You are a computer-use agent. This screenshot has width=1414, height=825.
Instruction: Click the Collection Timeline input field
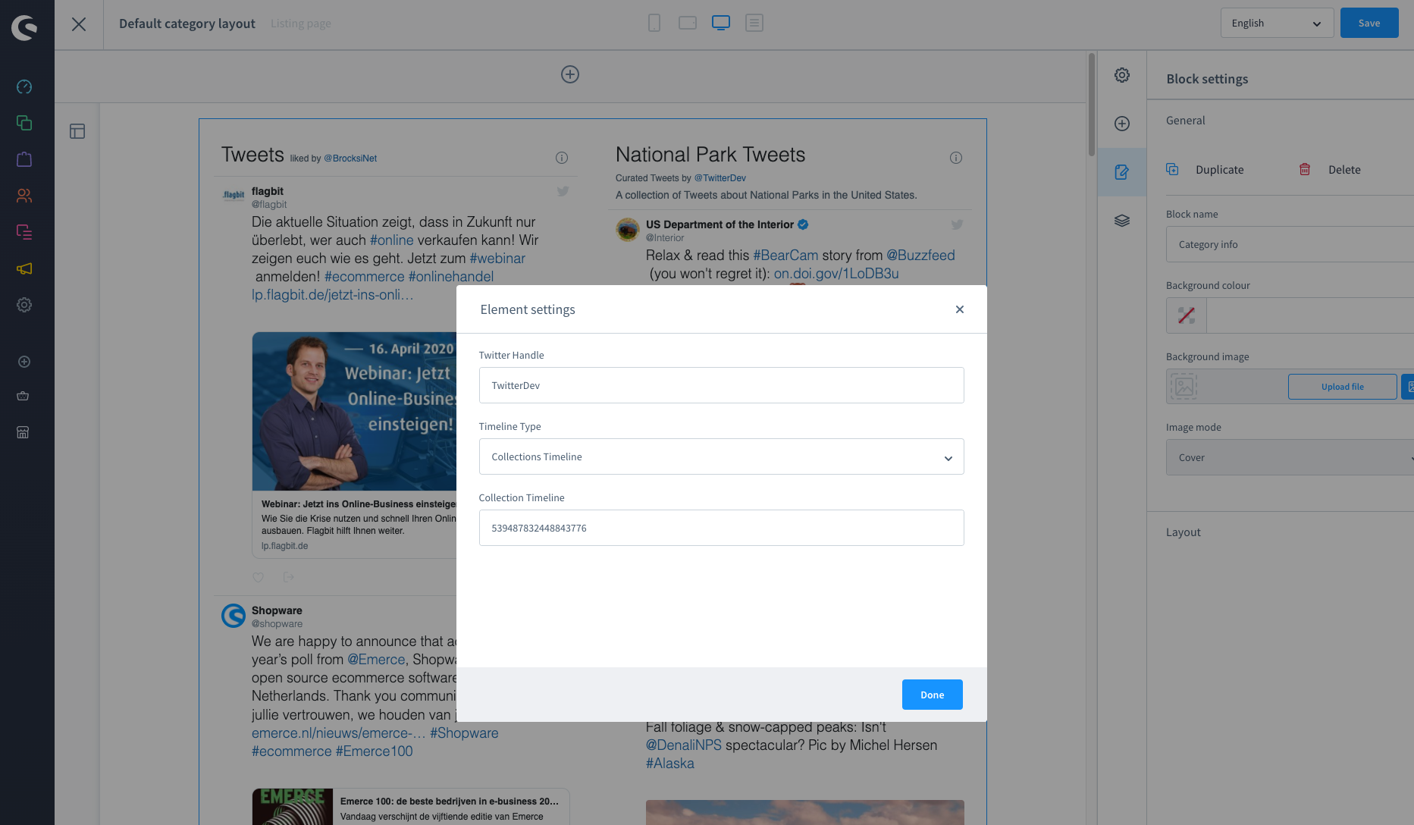[x=721, y=528]
